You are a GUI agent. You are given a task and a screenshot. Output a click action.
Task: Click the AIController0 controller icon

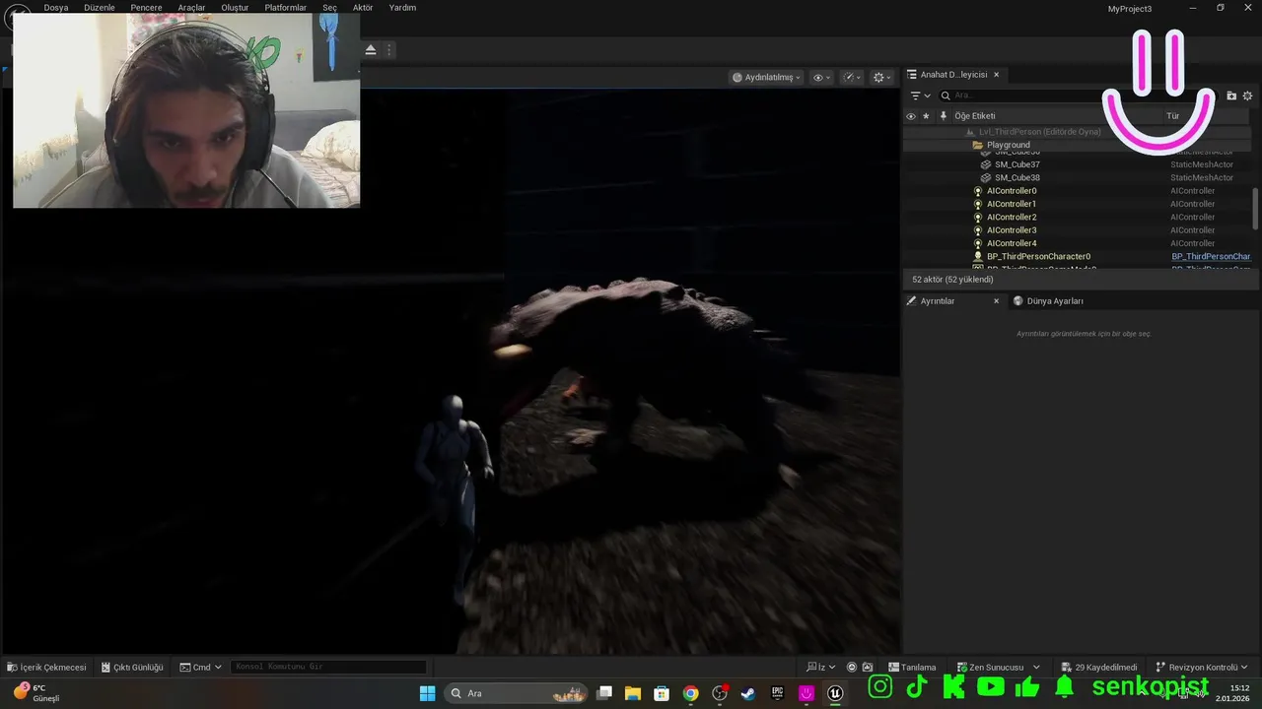pyautogui.click(x=978, y=191)
